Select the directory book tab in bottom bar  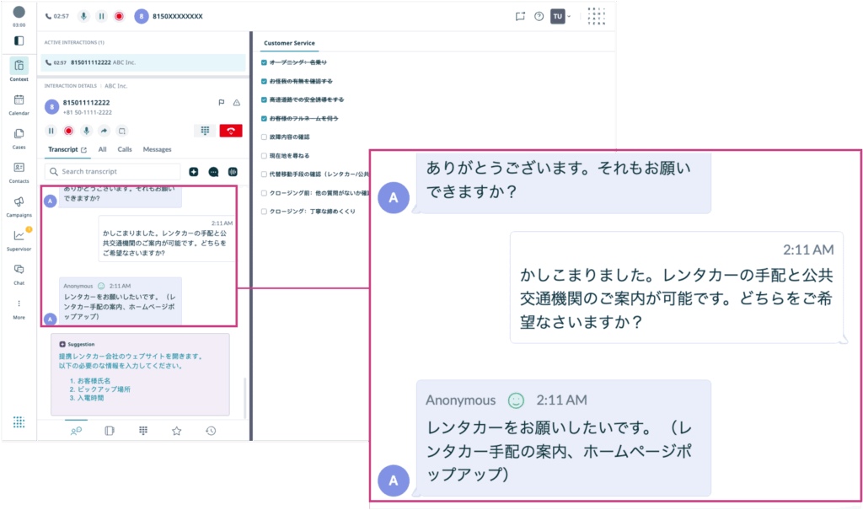pyautogui.click(x=110, y=431)
